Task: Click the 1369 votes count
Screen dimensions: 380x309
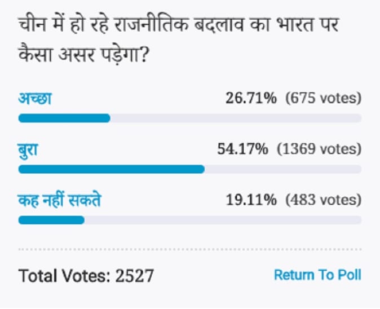Action: click(x=319, y=149)
